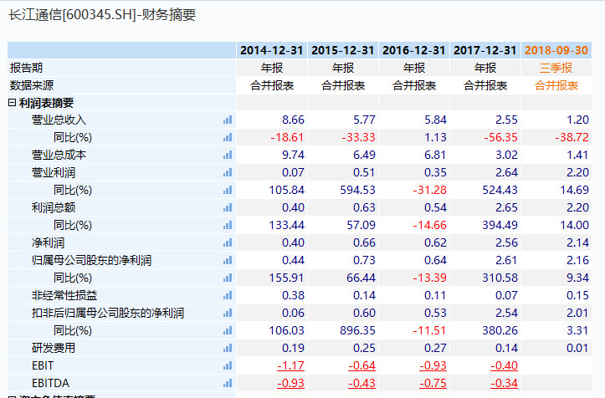605x398 pixels.
Task: Open chart icon for 营业利润 row
Action: pos(228,172)
